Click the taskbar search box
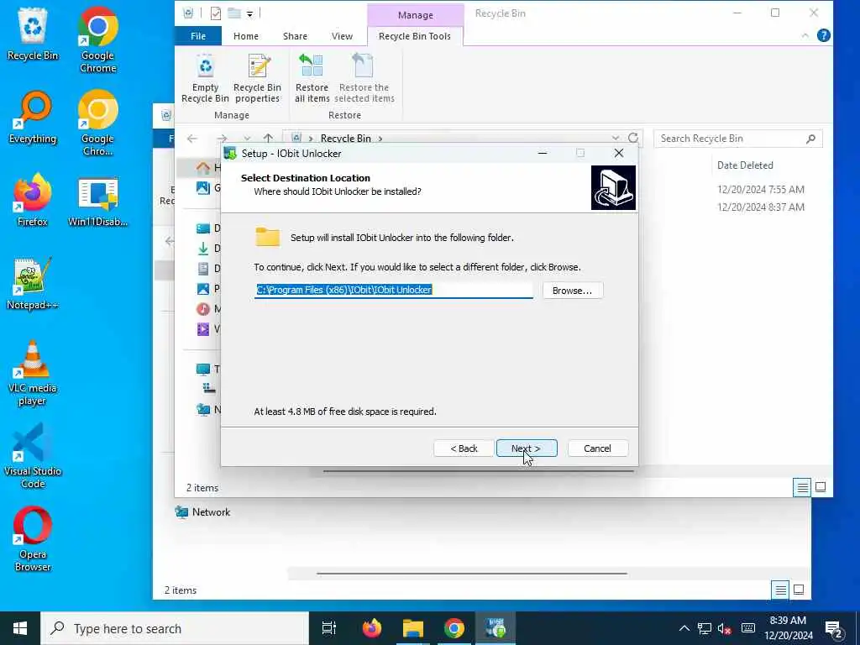 pyautogui.click(x=175, y=628)
